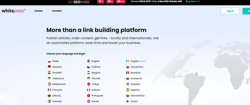Viewport: 250px width, 105px height.
Task: Click the 59 MIN countdown minutes box
Action: click(120, 2)
